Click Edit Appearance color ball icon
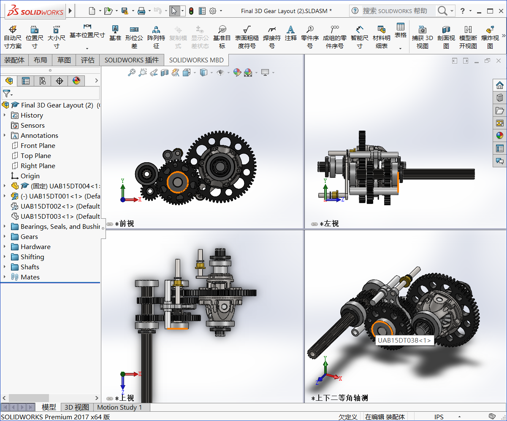Image resolution: width=507 pixels, height=421 pixels. coord(237,72)
